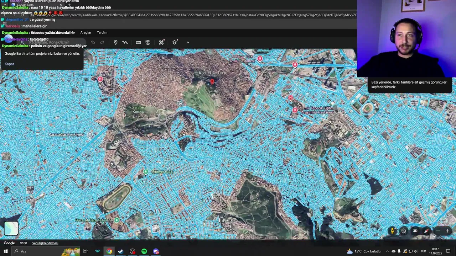
Task: Click the search magnifier icon in Google Earth
Action: (x=22, y=42)
